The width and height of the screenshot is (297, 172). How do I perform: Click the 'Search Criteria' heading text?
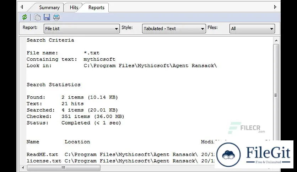50,40
